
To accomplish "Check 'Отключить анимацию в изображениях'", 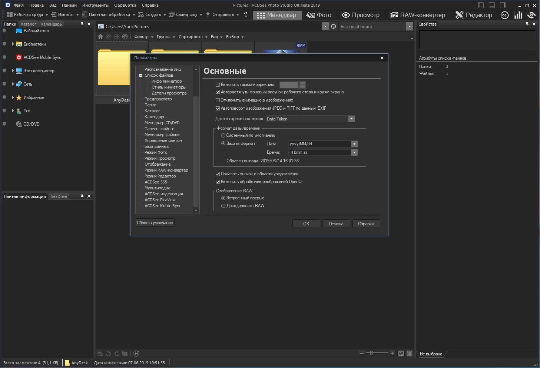I will 218,100.
